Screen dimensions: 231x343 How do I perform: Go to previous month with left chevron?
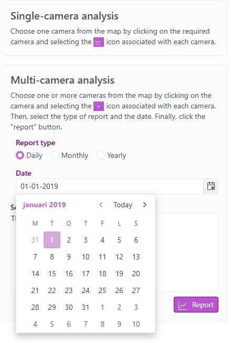(x=101, y=205)
